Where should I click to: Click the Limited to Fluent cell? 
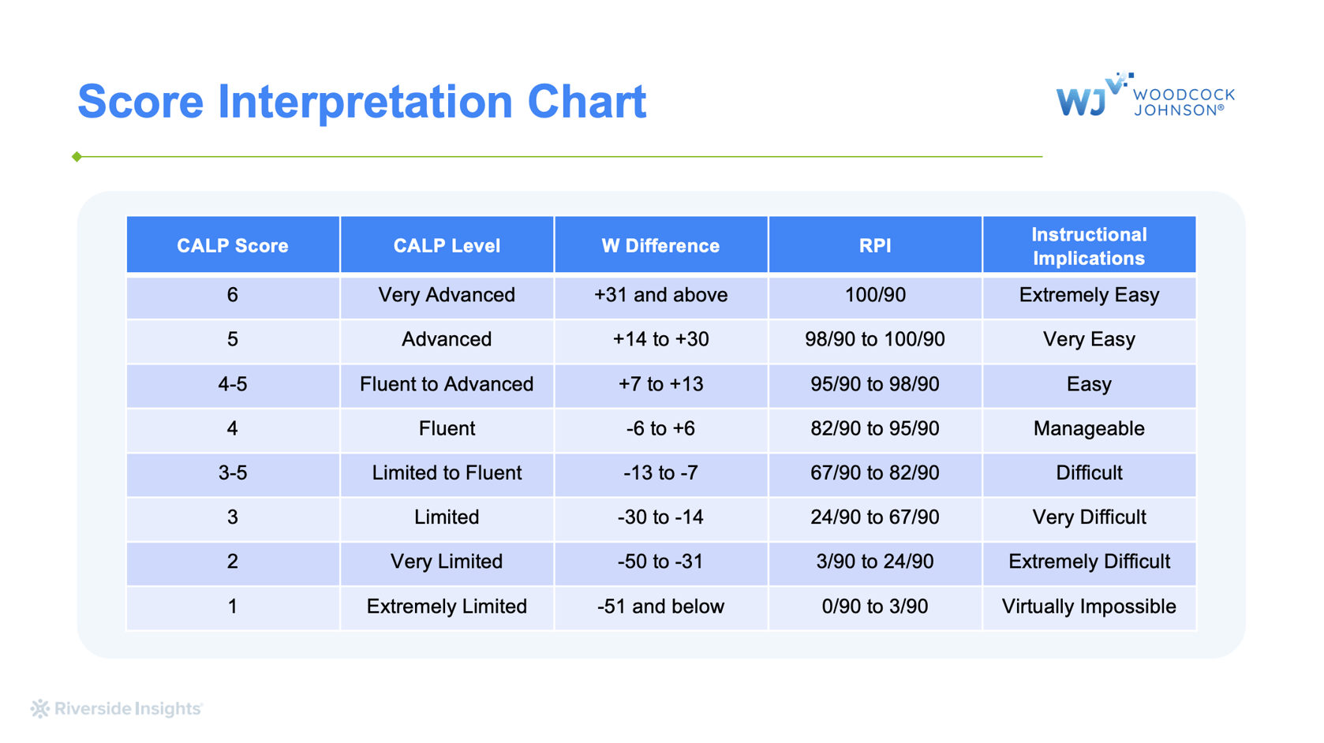(x=447, y=472)
